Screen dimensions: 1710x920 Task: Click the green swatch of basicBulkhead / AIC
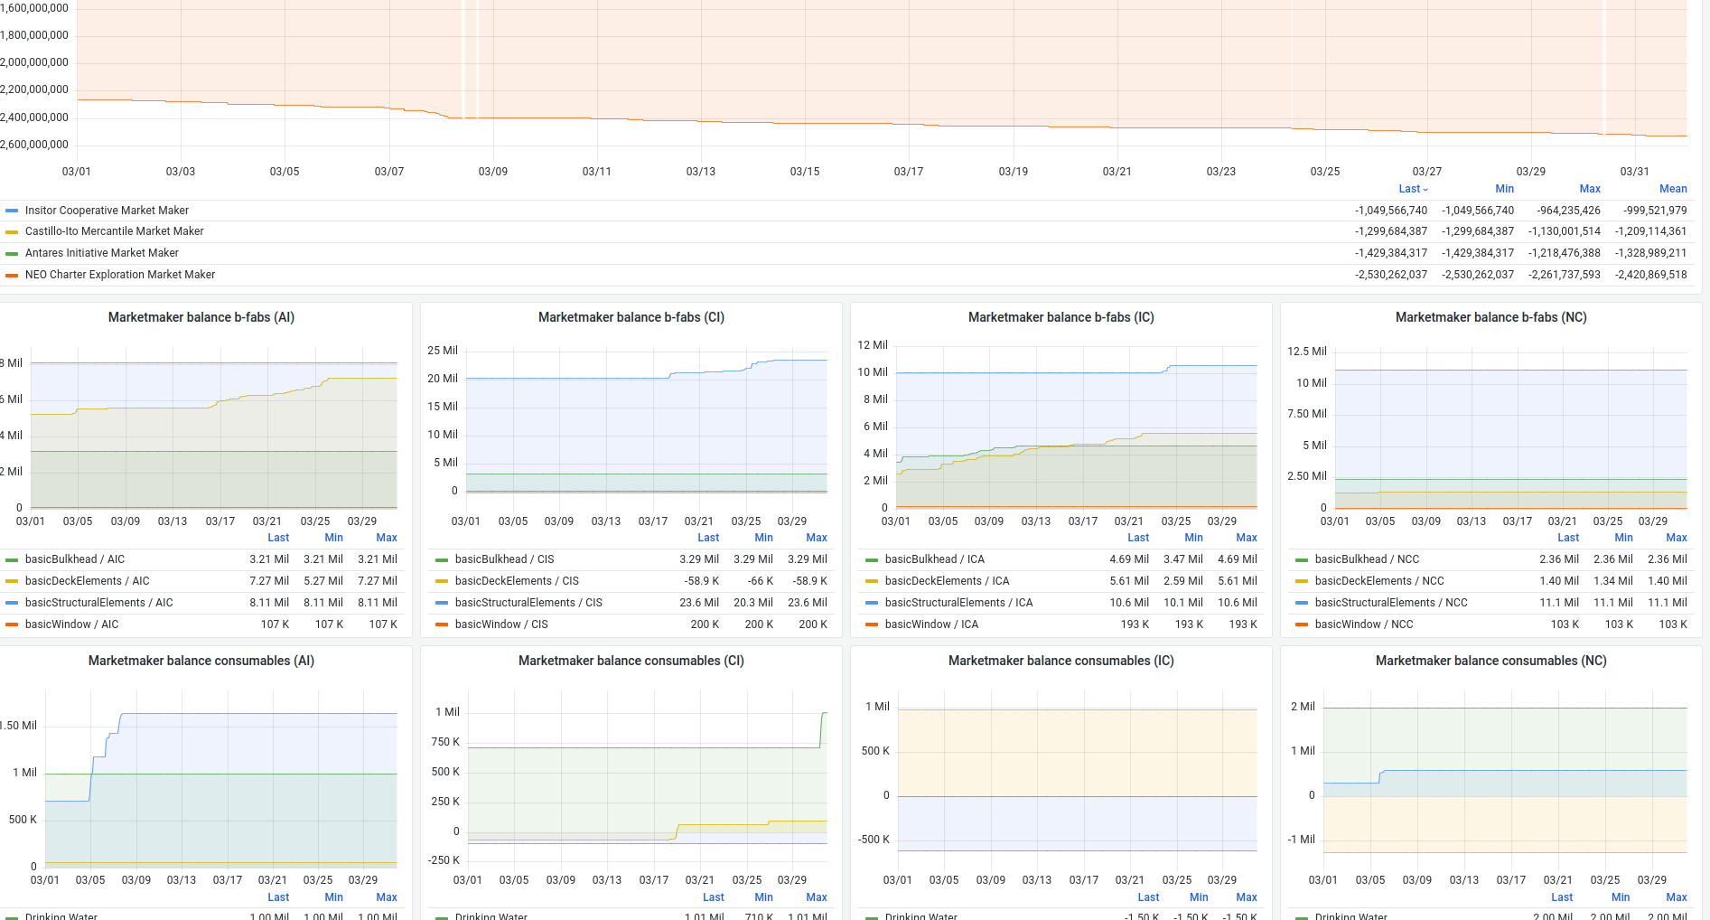pos(12,560)
